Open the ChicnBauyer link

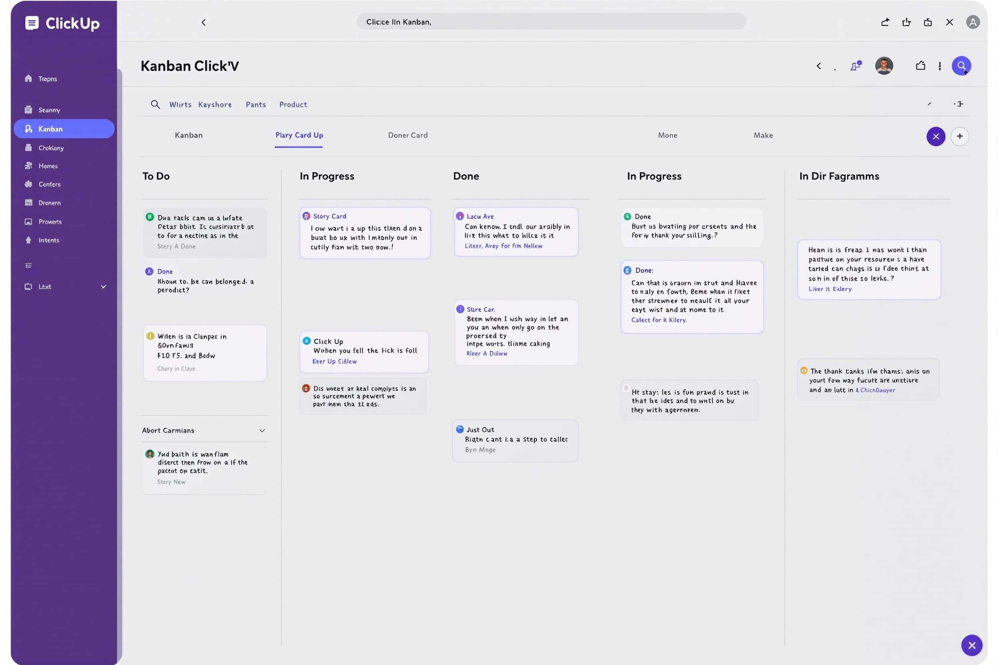tap(875, 390)
